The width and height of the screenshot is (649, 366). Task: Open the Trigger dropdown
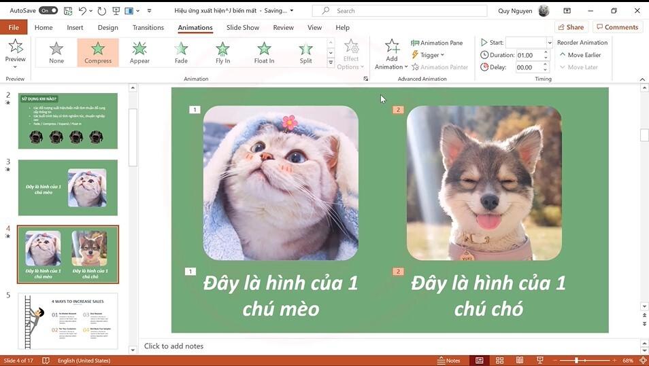428,55
